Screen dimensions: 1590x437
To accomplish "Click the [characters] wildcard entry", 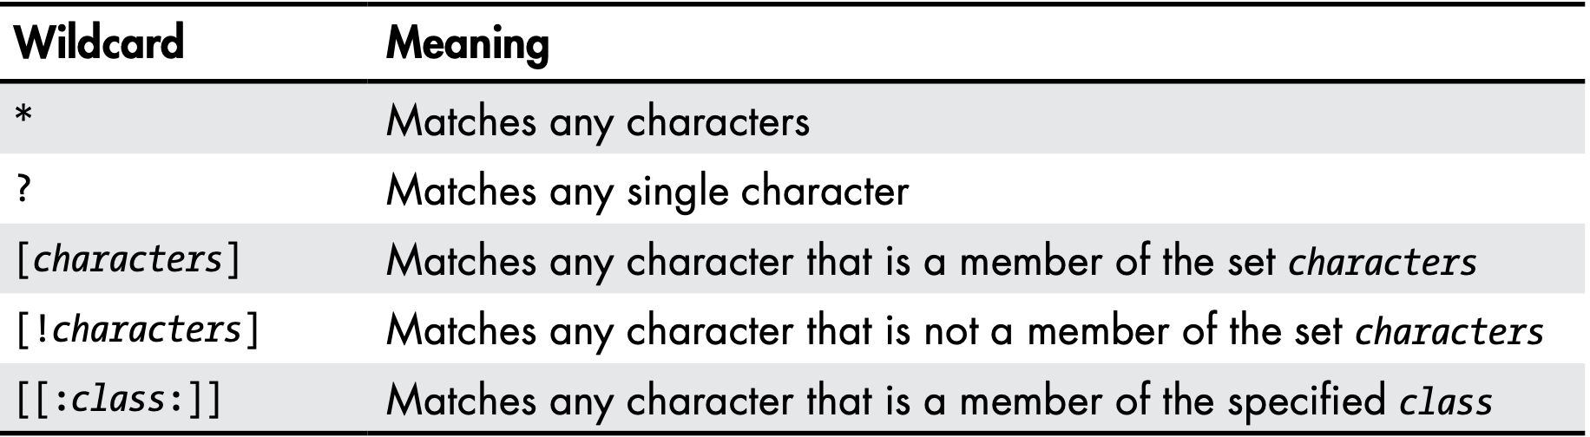I will tap(128, 259).
